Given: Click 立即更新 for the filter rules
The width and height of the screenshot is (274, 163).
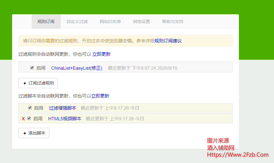Looking at the screenshot, I should point(101,54).
